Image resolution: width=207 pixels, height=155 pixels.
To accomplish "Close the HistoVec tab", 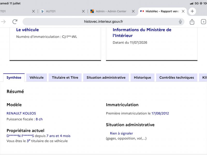I will pos(183,11).
